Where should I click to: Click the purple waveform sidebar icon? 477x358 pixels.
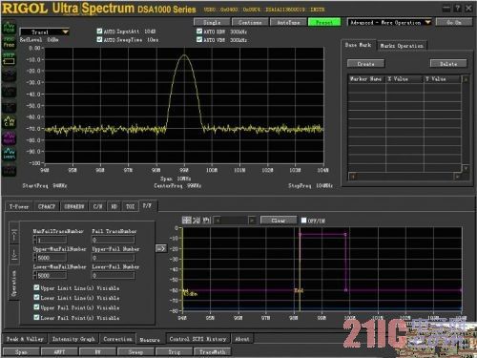pyautogui.click(x=9, y=137)
